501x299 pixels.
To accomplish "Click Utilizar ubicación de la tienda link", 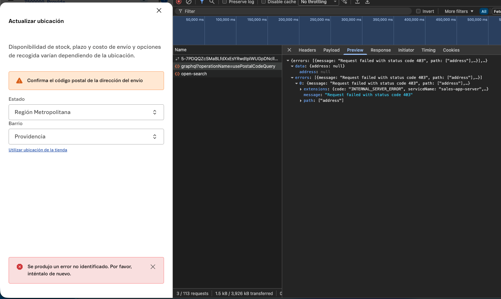I will (38, 150).
